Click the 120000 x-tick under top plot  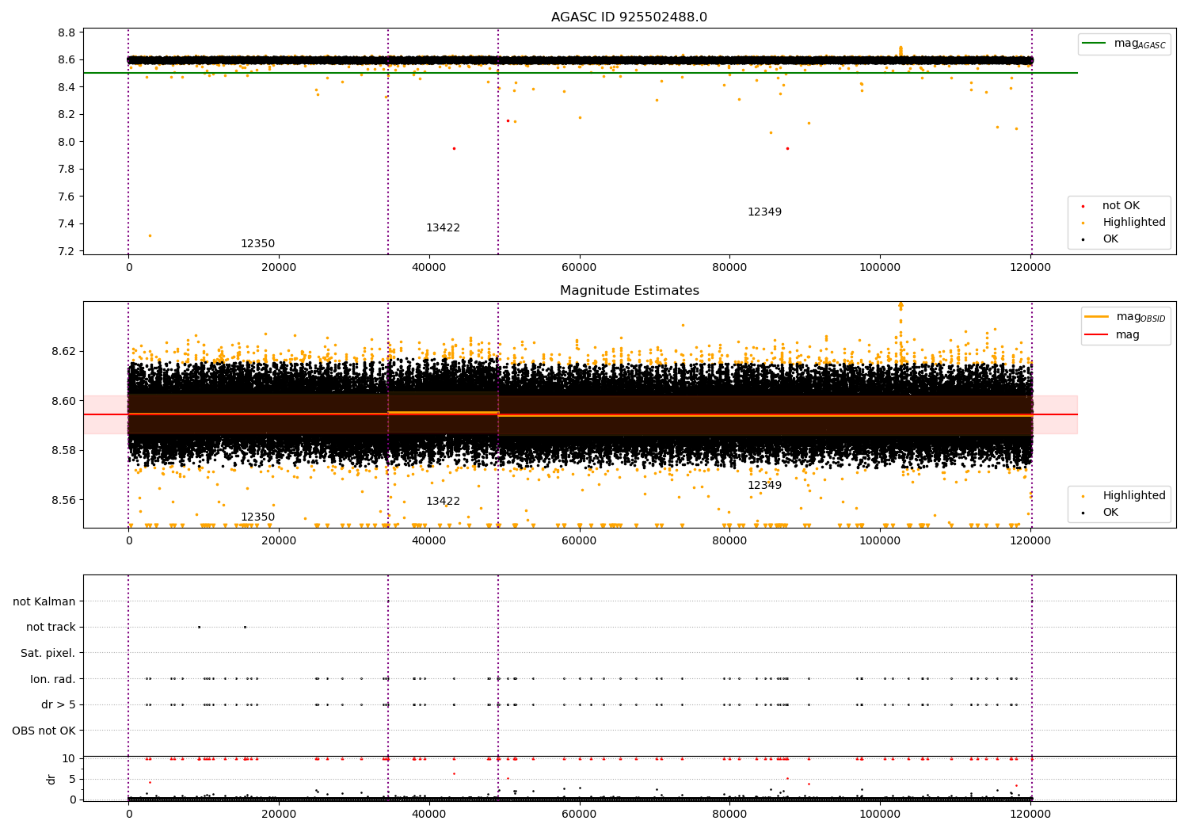coord(1030,268)
